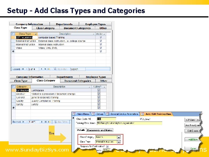Click green Add New button

click(x=193, y=140)
